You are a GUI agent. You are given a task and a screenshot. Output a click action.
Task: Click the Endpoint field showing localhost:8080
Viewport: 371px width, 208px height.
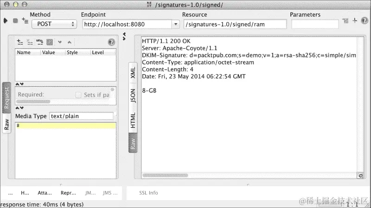127,24
